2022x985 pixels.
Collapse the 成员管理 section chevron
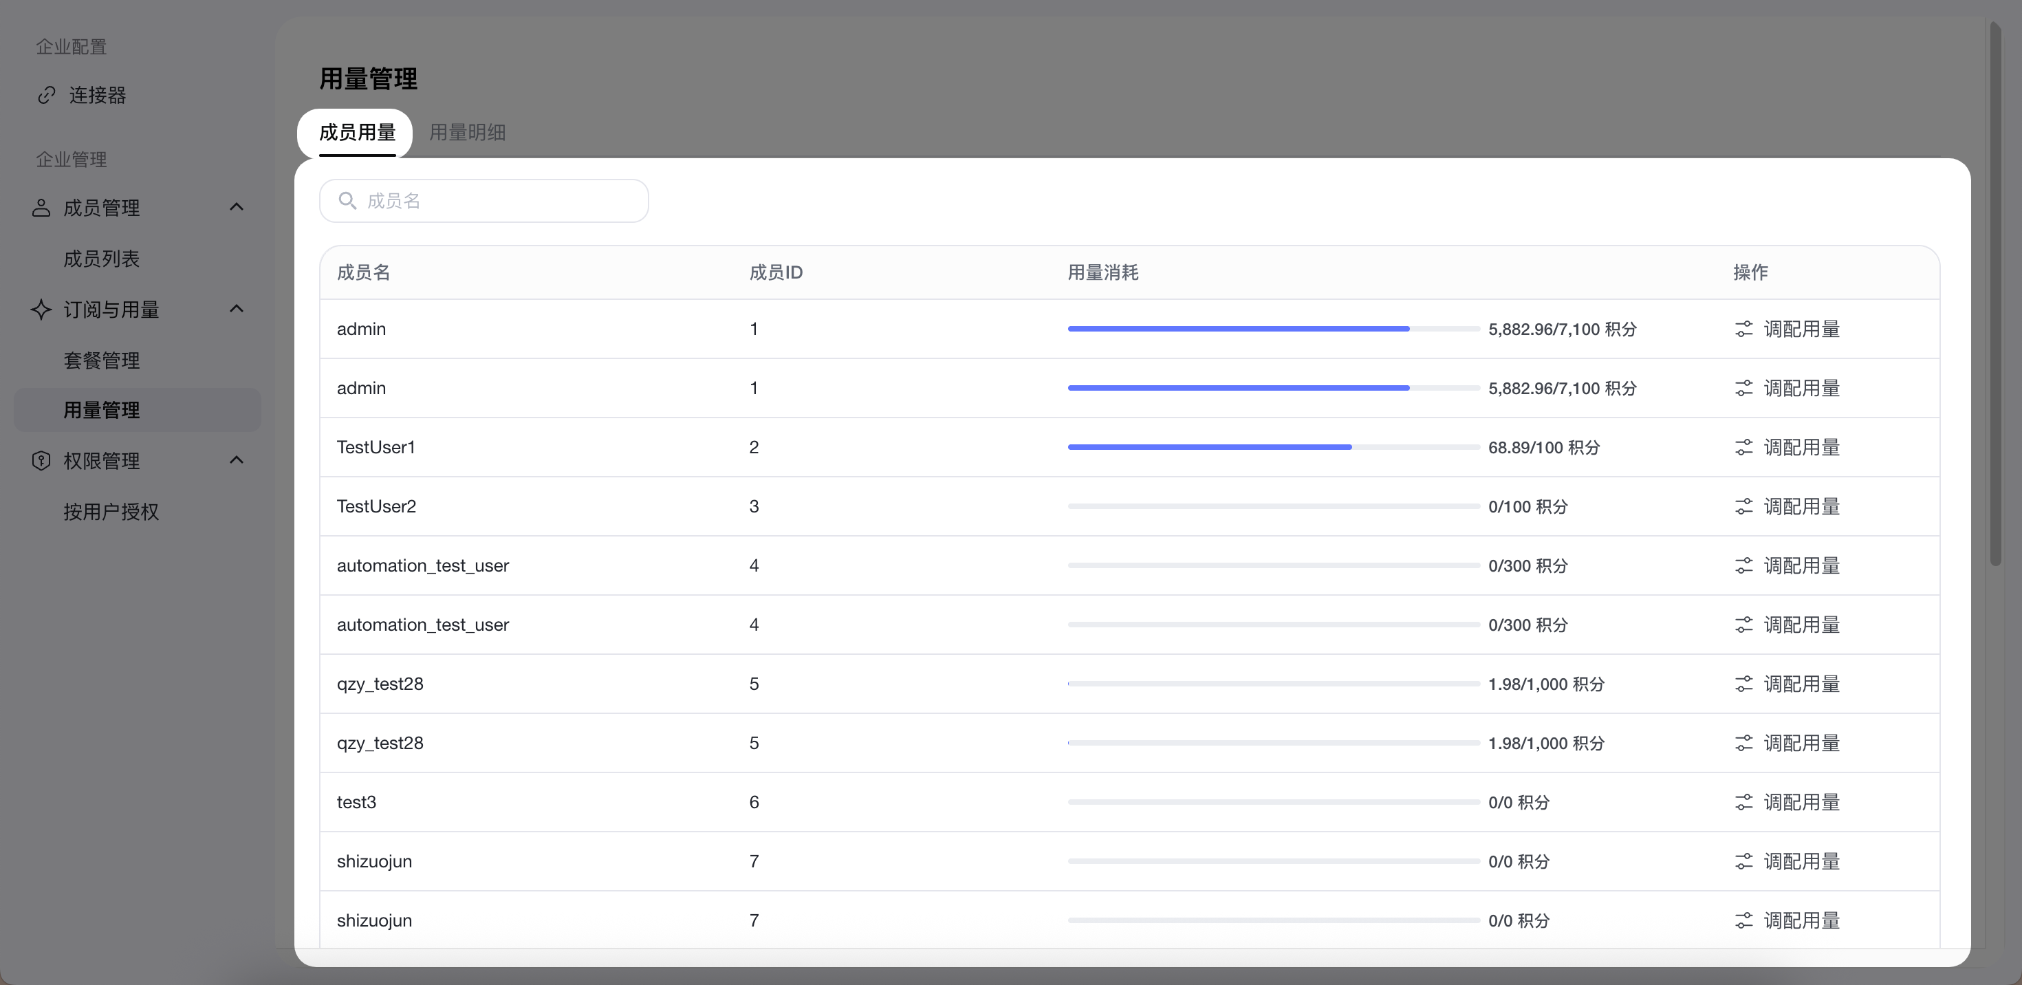237,207
